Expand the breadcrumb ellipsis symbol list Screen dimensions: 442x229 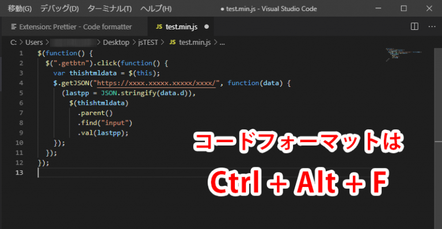tap(222, 43)
